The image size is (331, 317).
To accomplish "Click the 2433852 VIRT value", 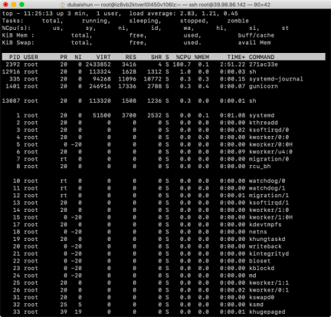I will 98,64.
